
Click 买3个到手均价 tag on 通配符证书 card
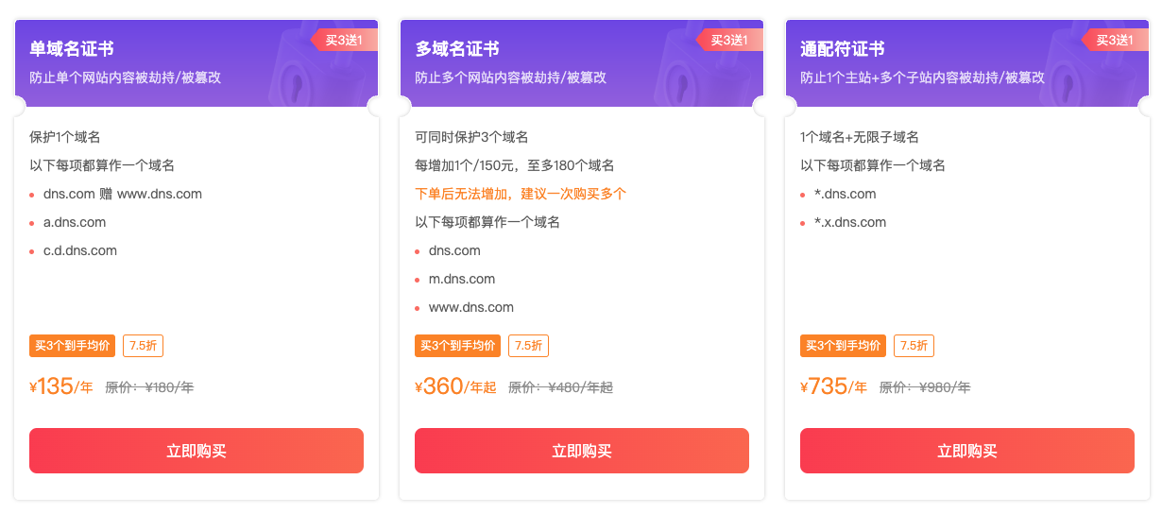click(x=844, y=346)
